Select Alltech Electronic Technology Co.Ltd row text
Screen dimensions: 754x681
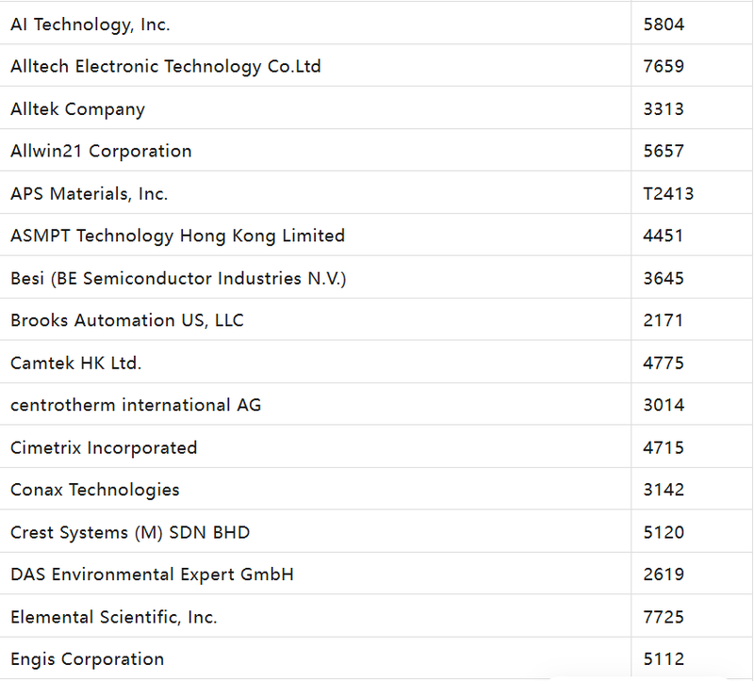point(166,67)
